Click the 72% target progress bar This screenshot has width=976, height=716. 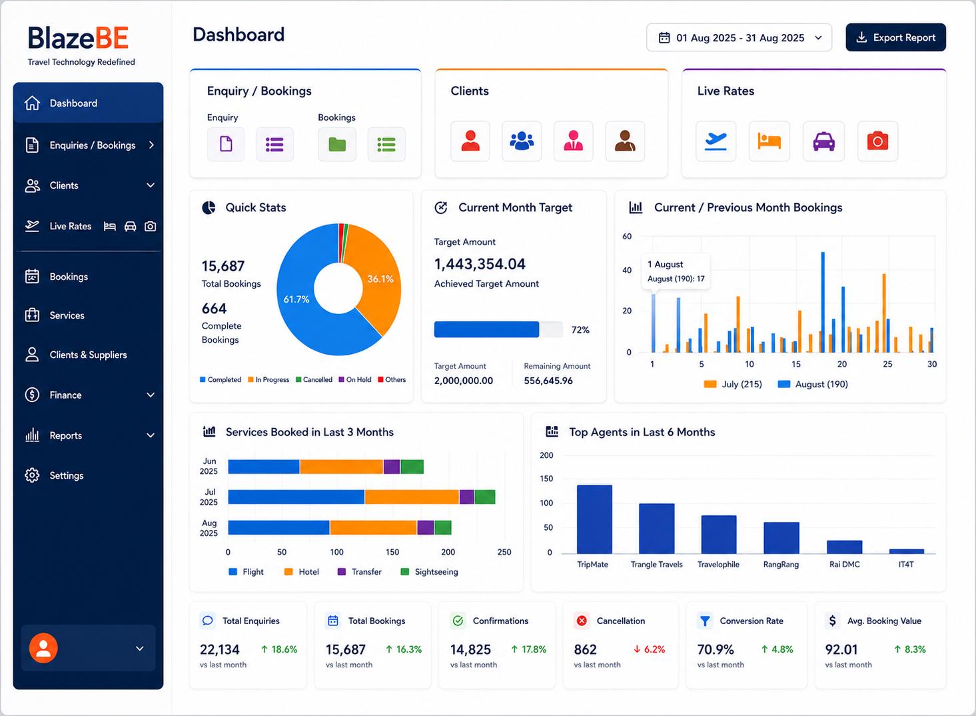[498, 329]
